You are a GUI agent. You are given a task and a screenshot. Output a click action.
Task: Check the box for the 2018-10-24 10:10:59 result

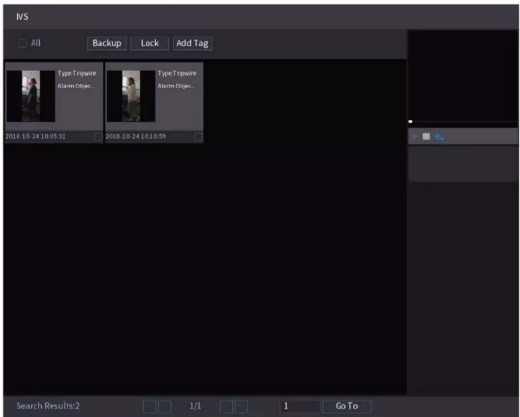coord(199,137)
